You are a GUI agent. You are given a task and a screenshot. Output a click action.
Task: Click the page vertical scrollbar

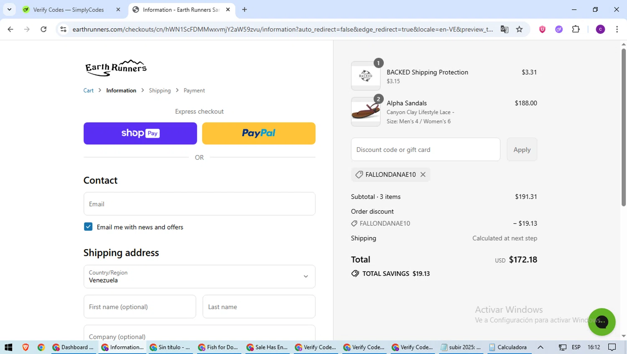click(x=624, y=127)
